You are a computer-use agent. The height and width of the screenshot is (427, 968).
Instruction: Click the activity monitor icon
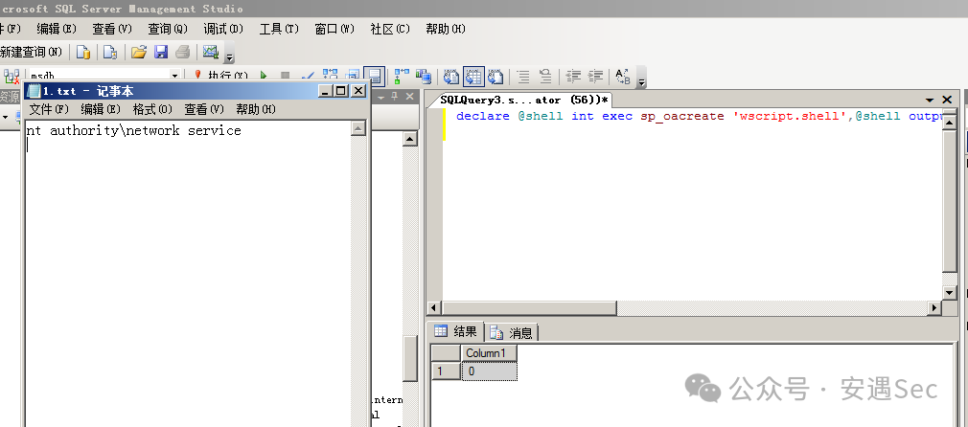pyautogui.click(x=211, y=53)
